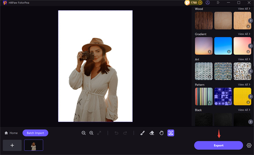Expand Gradient row with right arrow
254x155 pixels.
251,46
